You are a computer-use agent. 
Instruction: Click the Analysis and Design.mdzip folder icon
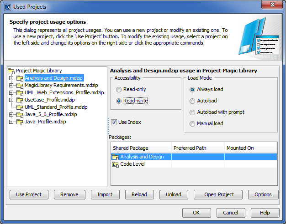pos(20,78)
